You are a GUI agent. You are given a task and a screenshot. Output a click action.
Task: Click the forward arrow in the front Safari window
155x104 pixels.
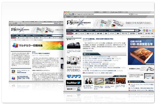[68, 14]
